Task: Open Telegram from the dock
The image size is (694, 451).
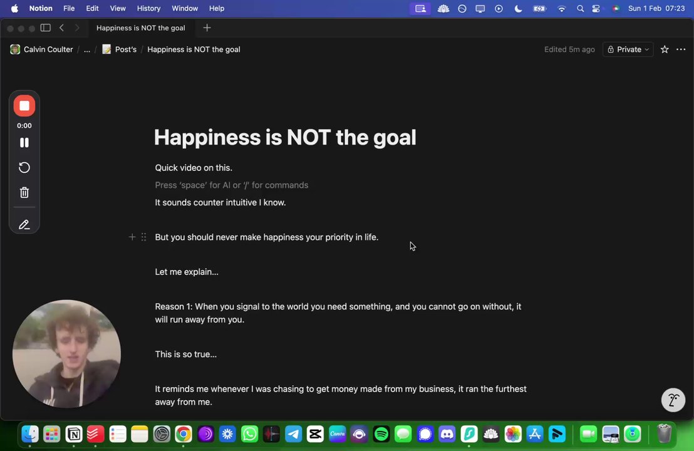Action: click(293, 434)
